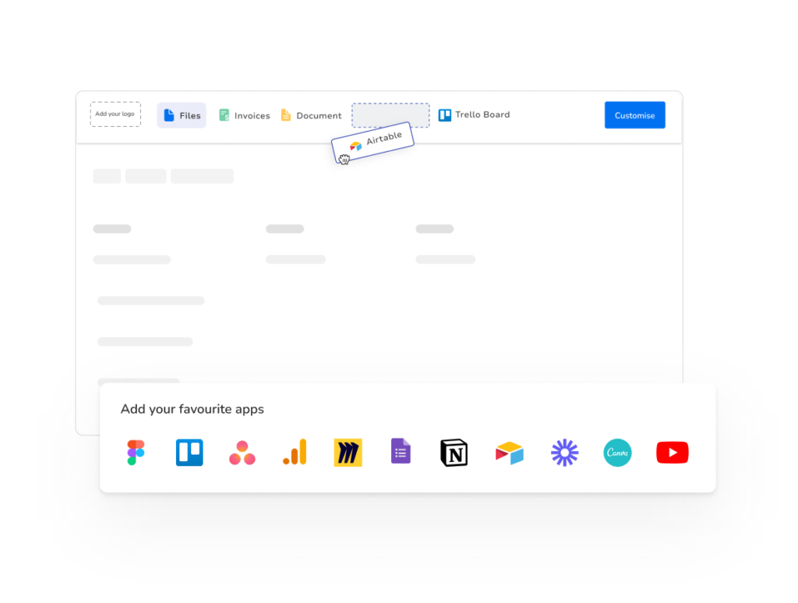Add the Asana app icon
This screenshot has width=798, height=603.
(242, 453)
